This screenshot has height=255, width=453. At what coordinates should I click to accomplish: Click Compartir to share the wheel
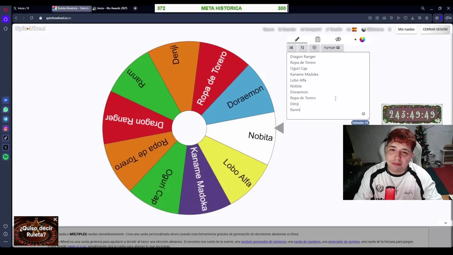pyautogui.click(x=311, y=29)
